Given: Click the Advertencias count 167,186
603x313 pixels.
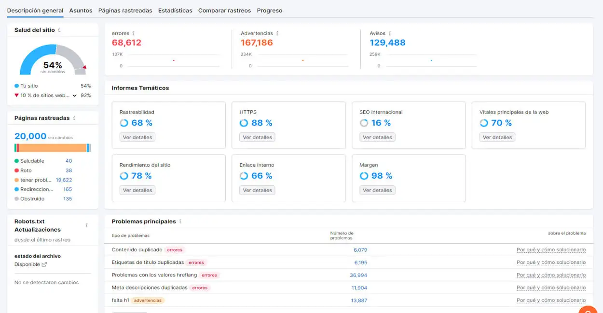Looking at the screenshot, I should point(257,43).
